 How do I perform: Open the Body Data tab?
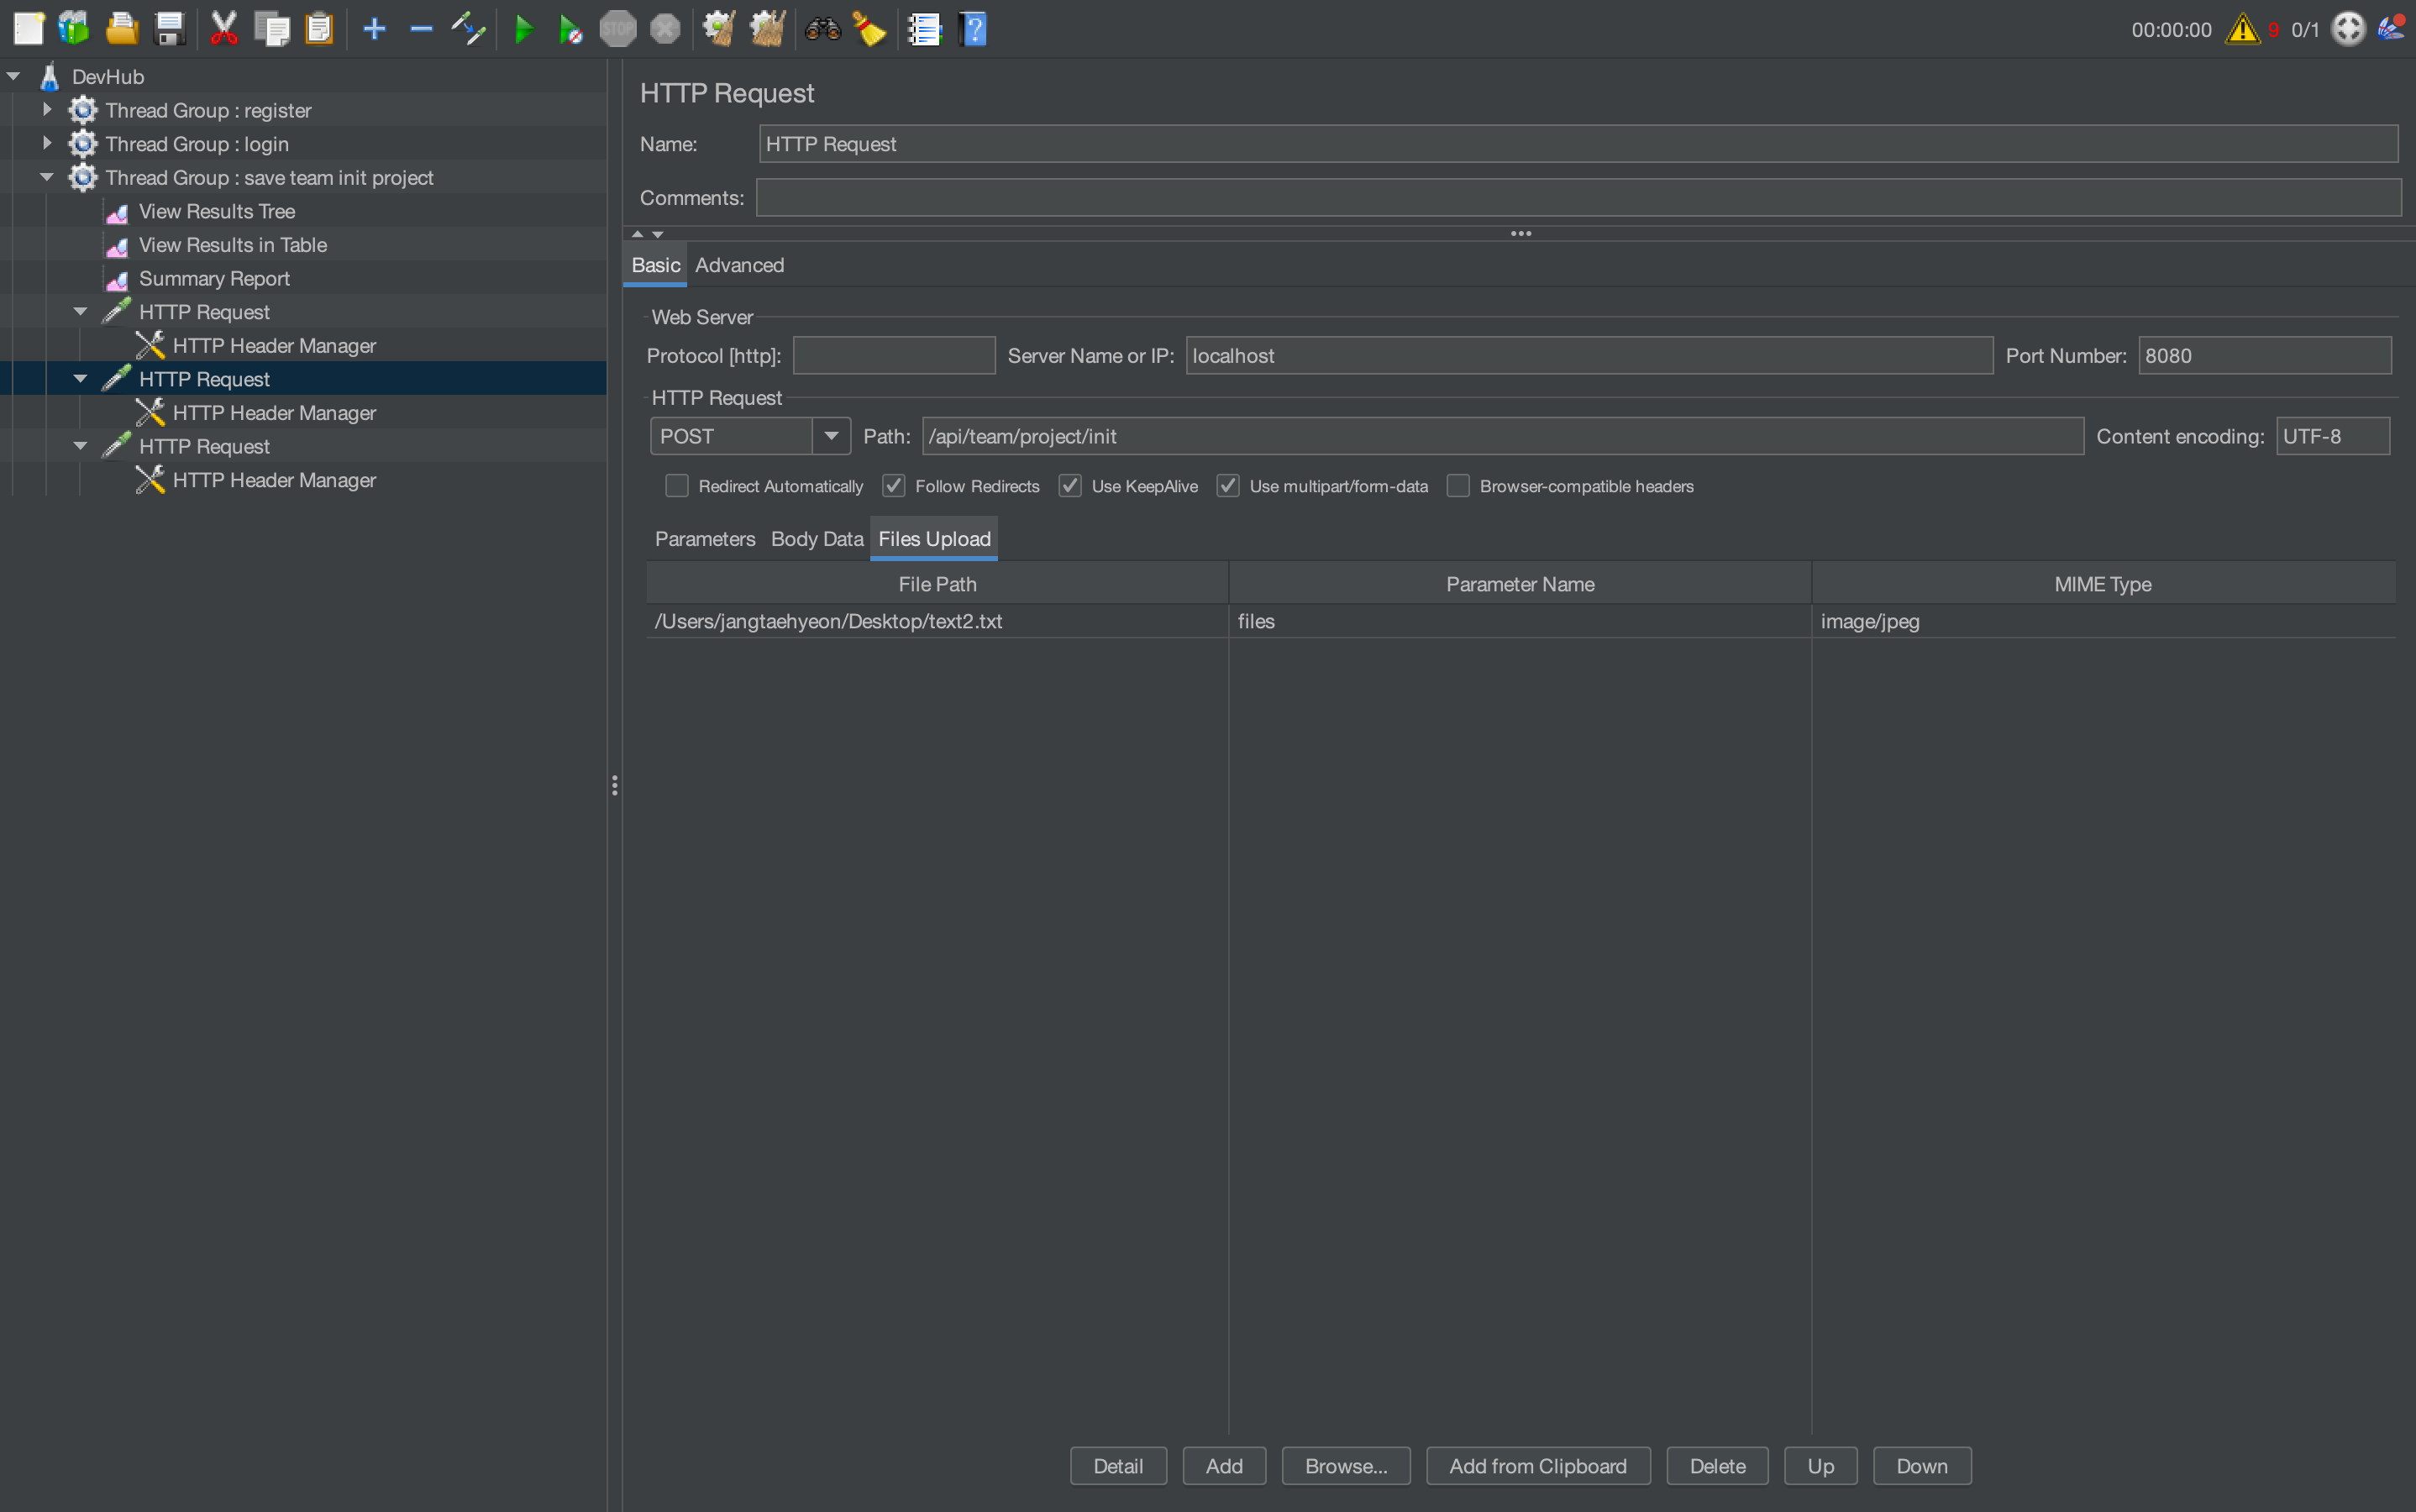pos(816,539)
